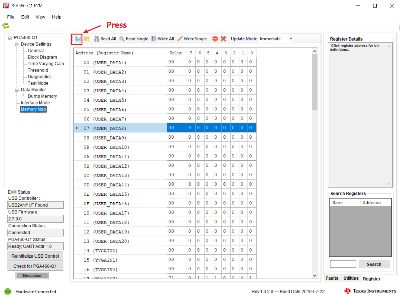Collapse the Data Monitor tree node

tap(17, 90)
